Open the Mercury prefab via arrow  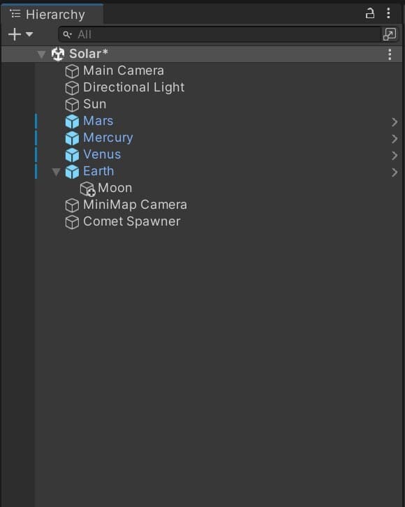coord(395,139)
